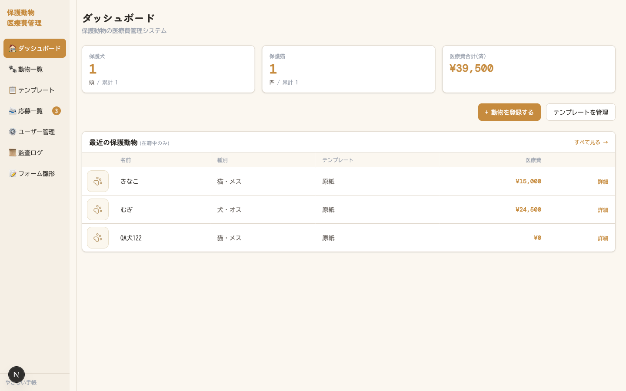Viewport: 626px width, 391px height.
Task: Open 詳細 for QA犬122
Action: [603, 238]
